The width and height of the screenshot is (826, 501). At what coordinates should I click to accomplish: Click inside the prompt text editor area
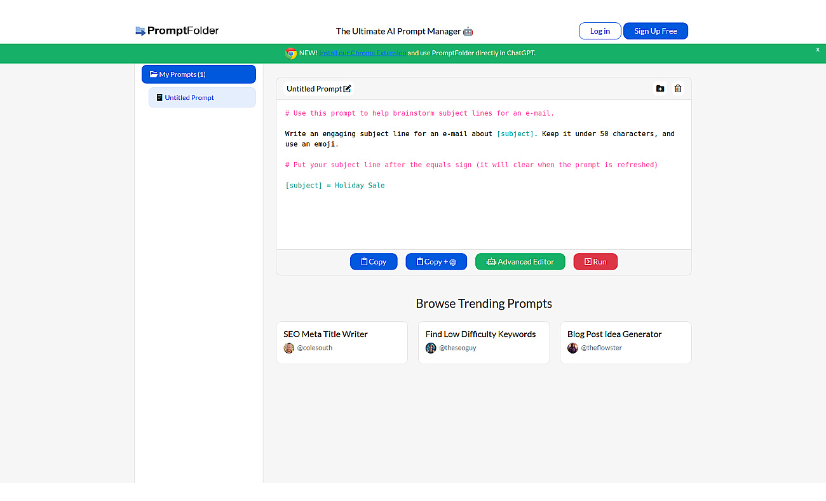pos(484,174)
